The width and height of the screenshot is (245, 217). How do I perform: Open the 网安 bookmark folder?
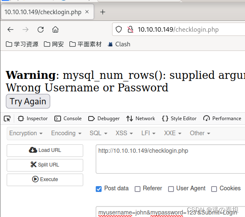pyautogui.click(x=54, y=44)
